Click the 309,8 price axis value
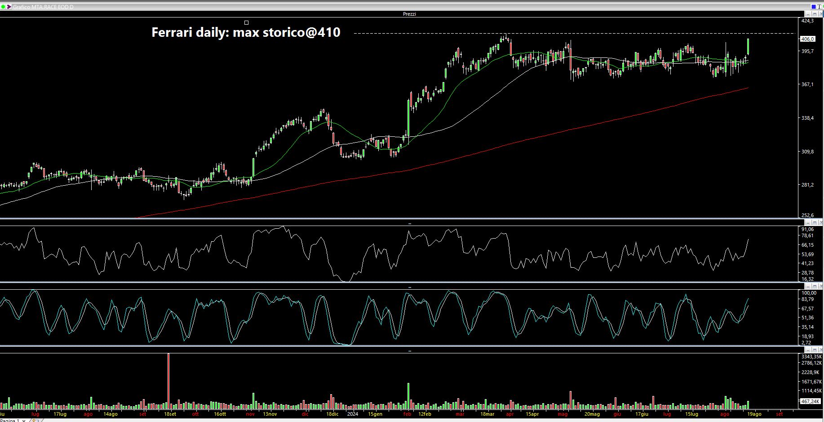Viewport: 824px width, 422px height. click(x=807, y=152)
